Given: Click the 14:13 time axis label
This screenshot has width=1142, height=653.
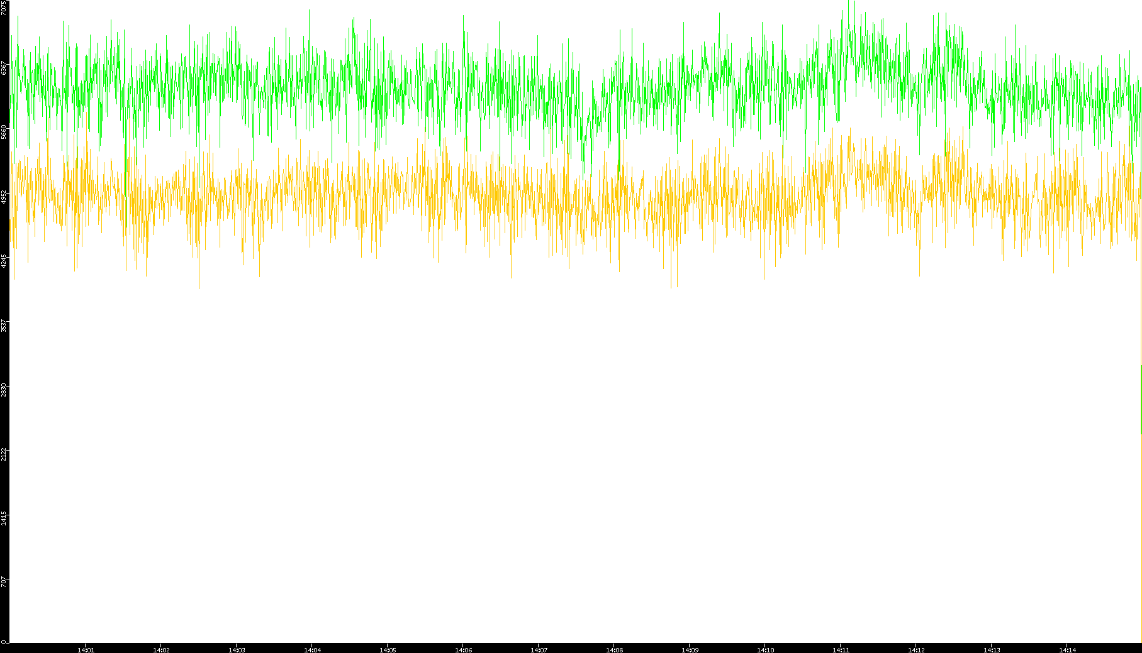Looking at the screenshot, I should [x=992, y=650].
